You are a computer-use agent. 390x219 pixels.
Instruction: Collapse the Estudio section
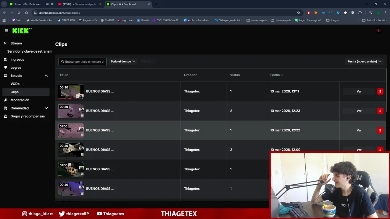pyautogui.click(x=46, y=76)
